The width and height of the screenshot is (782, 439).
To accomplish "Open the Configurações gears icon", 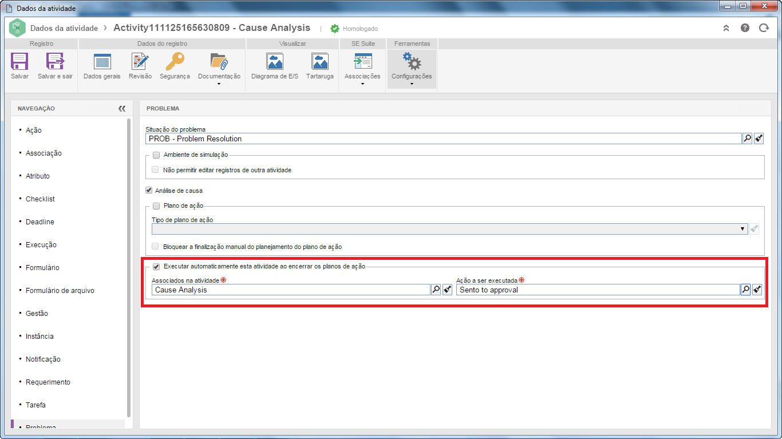I will pyautogui.click(x=412, y=61).
